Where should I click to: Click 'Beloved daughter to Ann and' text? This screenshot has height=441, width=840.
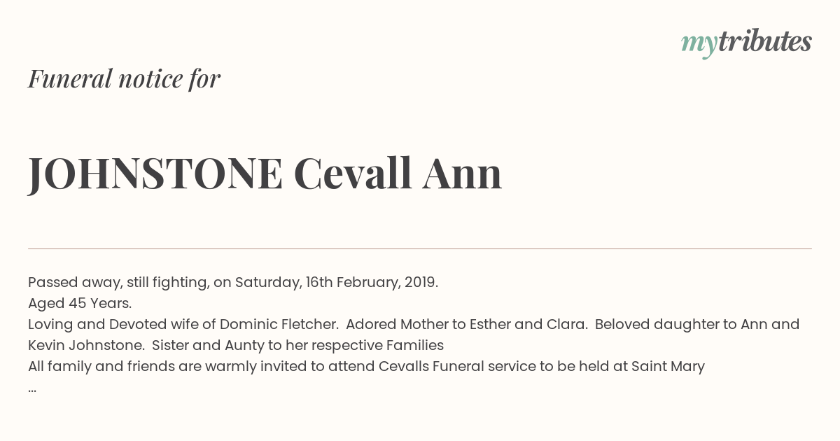(x=697, y=325)
